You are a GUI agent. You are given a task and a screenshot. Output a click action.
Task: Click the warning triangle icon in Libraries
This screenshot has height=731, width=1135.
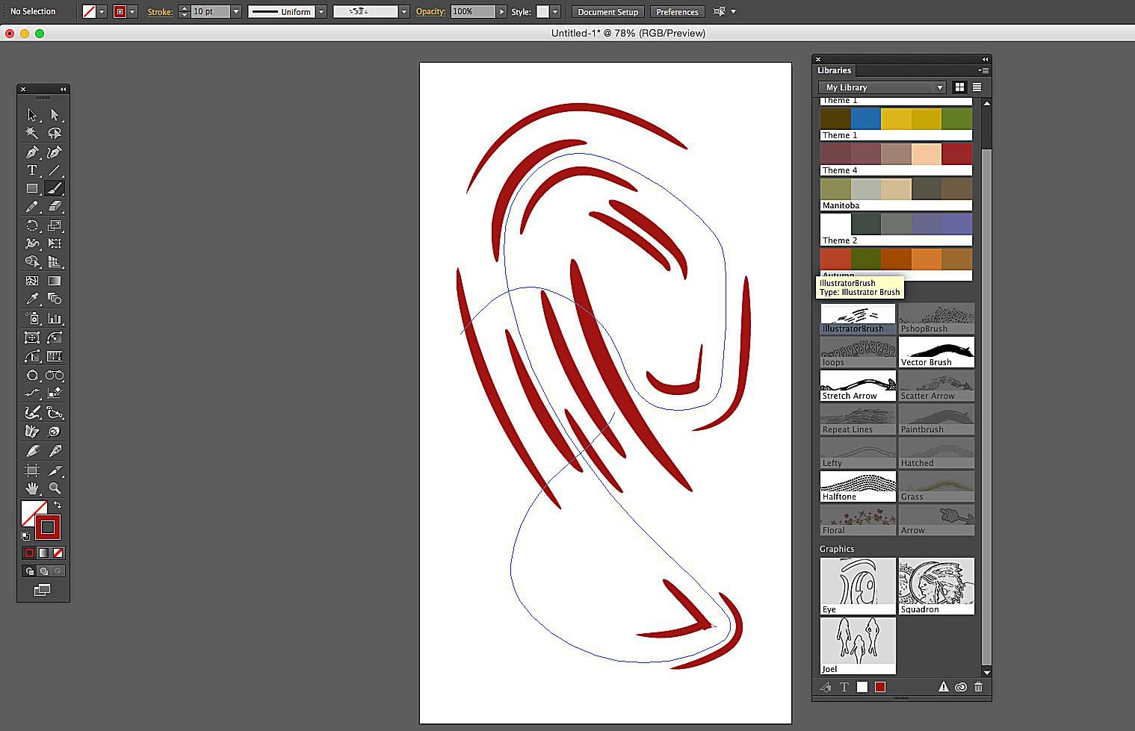pyautogui.click(x=943, y=687)
